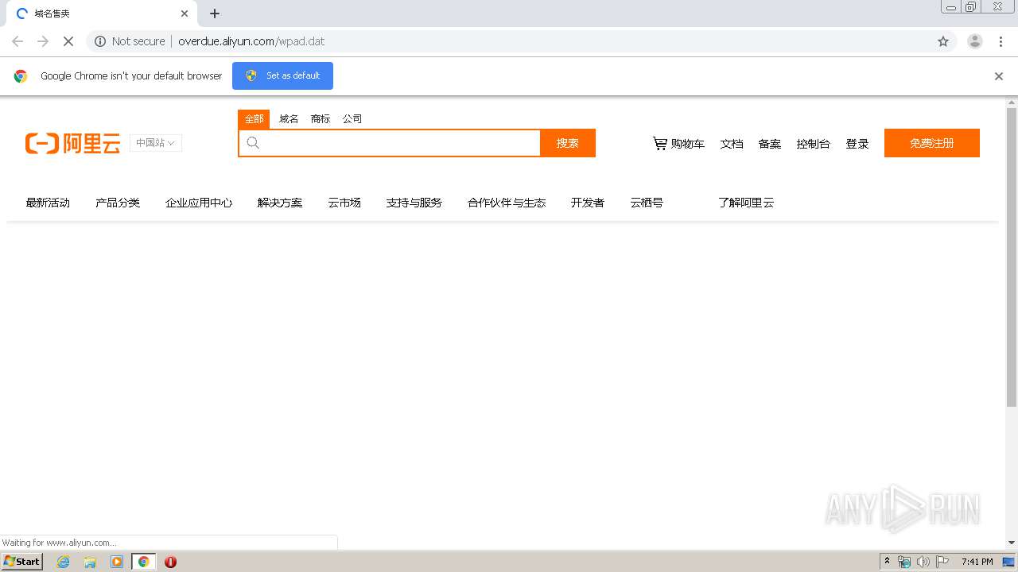Screen dimensions: 1018x572
Task: Open the Chrome profile avatar
Action: coord(975,41)
